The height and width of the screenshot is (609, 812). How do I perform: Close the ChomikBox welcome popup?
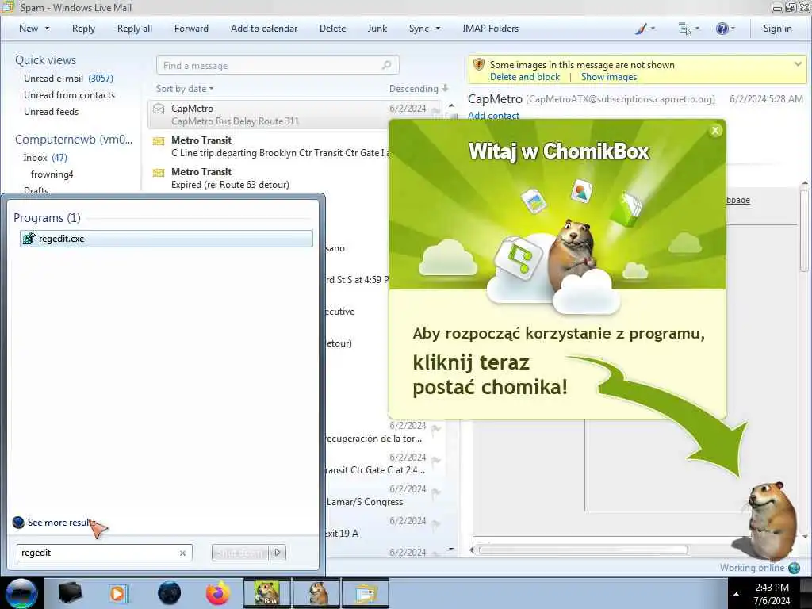click(x=715, y=131)
